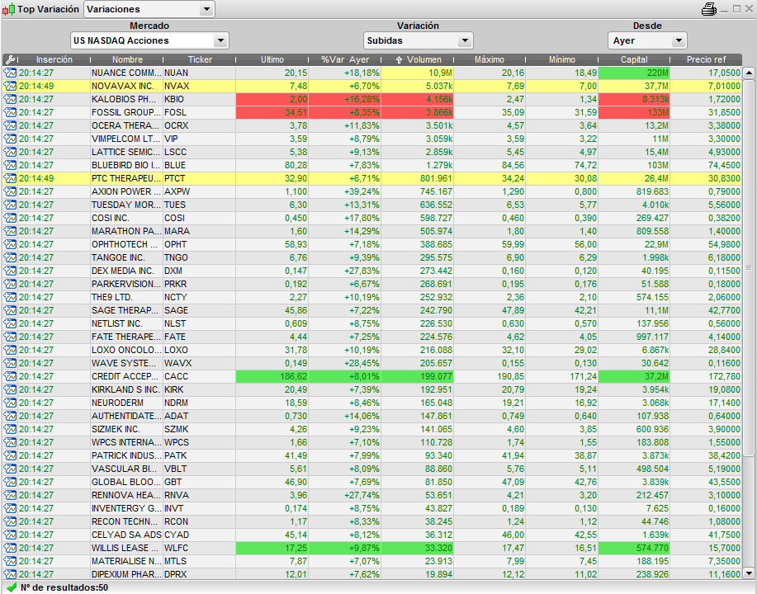Viewport: 757px width, 594px height.
Task: Click BLUEBIRD BIO's 84,56 maximum cell
Action: [x=490, y=165]
